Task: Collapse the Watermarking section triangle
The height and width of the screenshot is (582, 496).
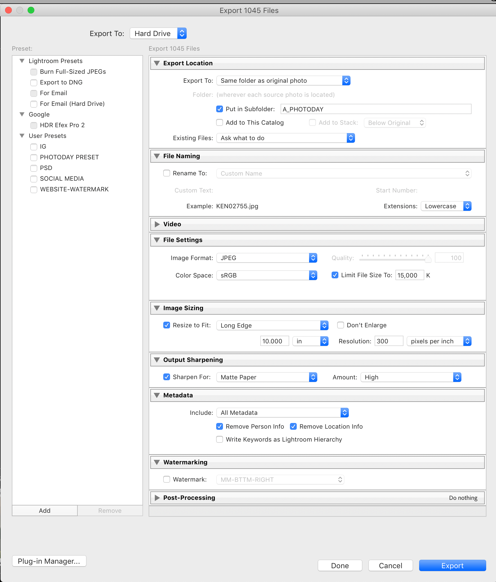Action: point(157,462)
